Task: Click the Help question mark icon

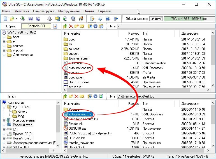Action: [108, 19]
